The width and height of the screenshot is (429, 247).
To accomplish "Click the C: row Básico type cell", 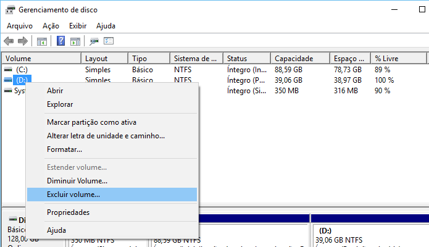I will click(x=142, y=70).
